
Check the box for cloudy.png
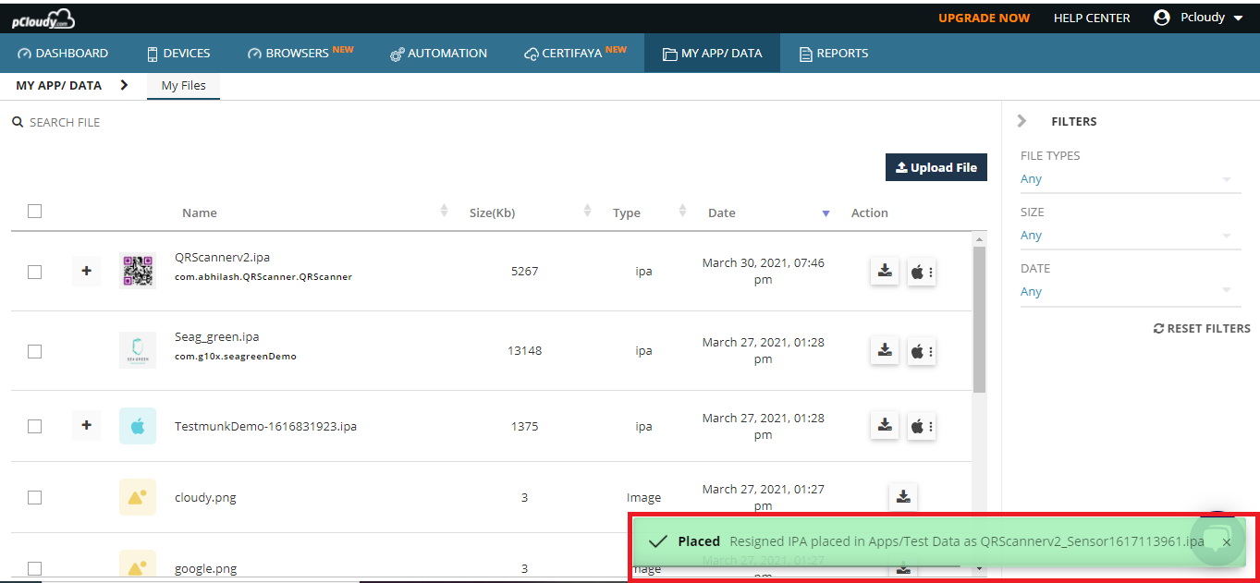[35, 497]
